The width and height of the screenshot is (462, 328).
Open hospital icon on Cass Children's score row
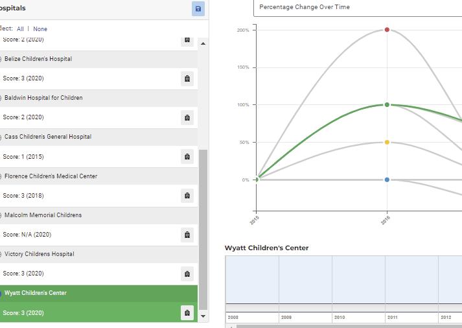(x=187, y=157)
